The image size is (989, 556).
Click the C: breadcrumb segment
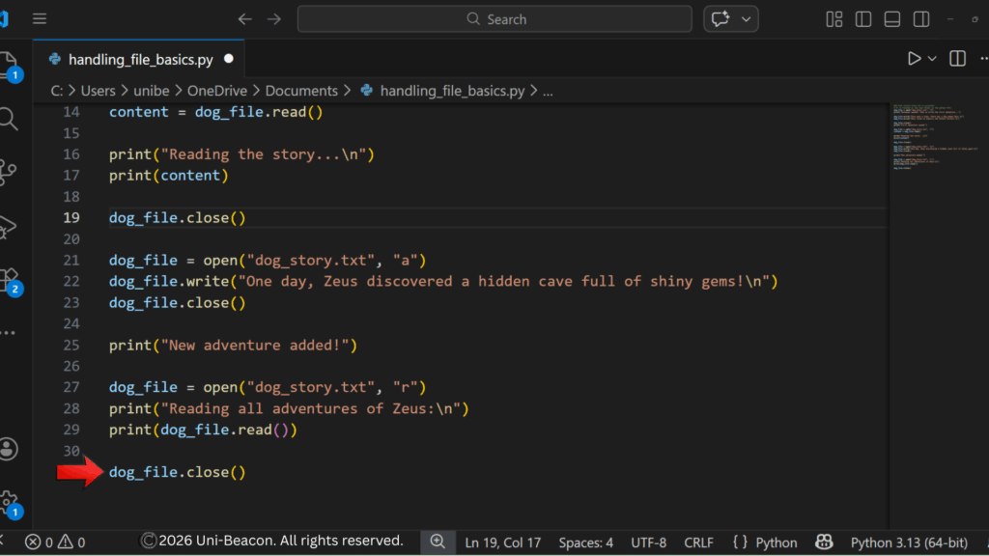(57, 91)
